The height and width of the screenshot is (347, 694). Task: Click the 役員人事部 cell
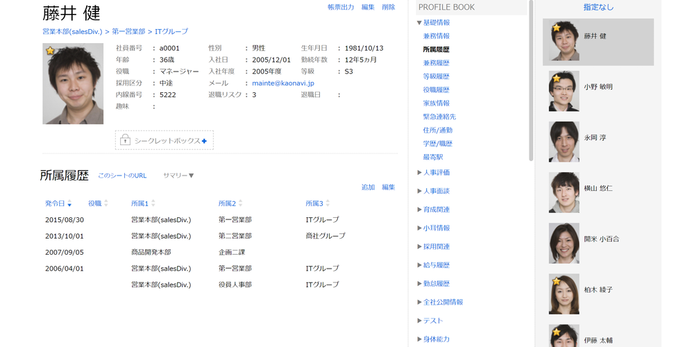coord(235,285)
